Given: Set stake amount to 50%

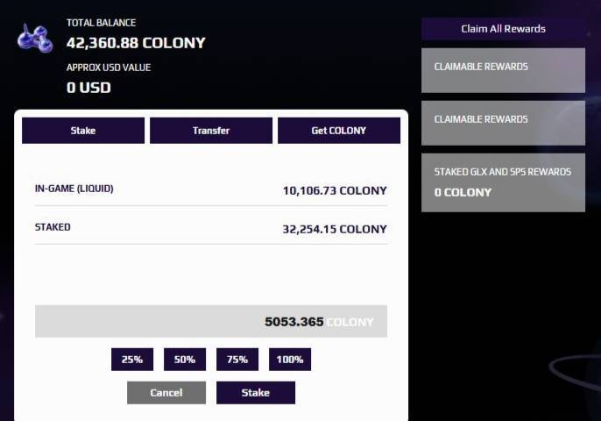Looking at the screenshot, I should pos(185,360).
